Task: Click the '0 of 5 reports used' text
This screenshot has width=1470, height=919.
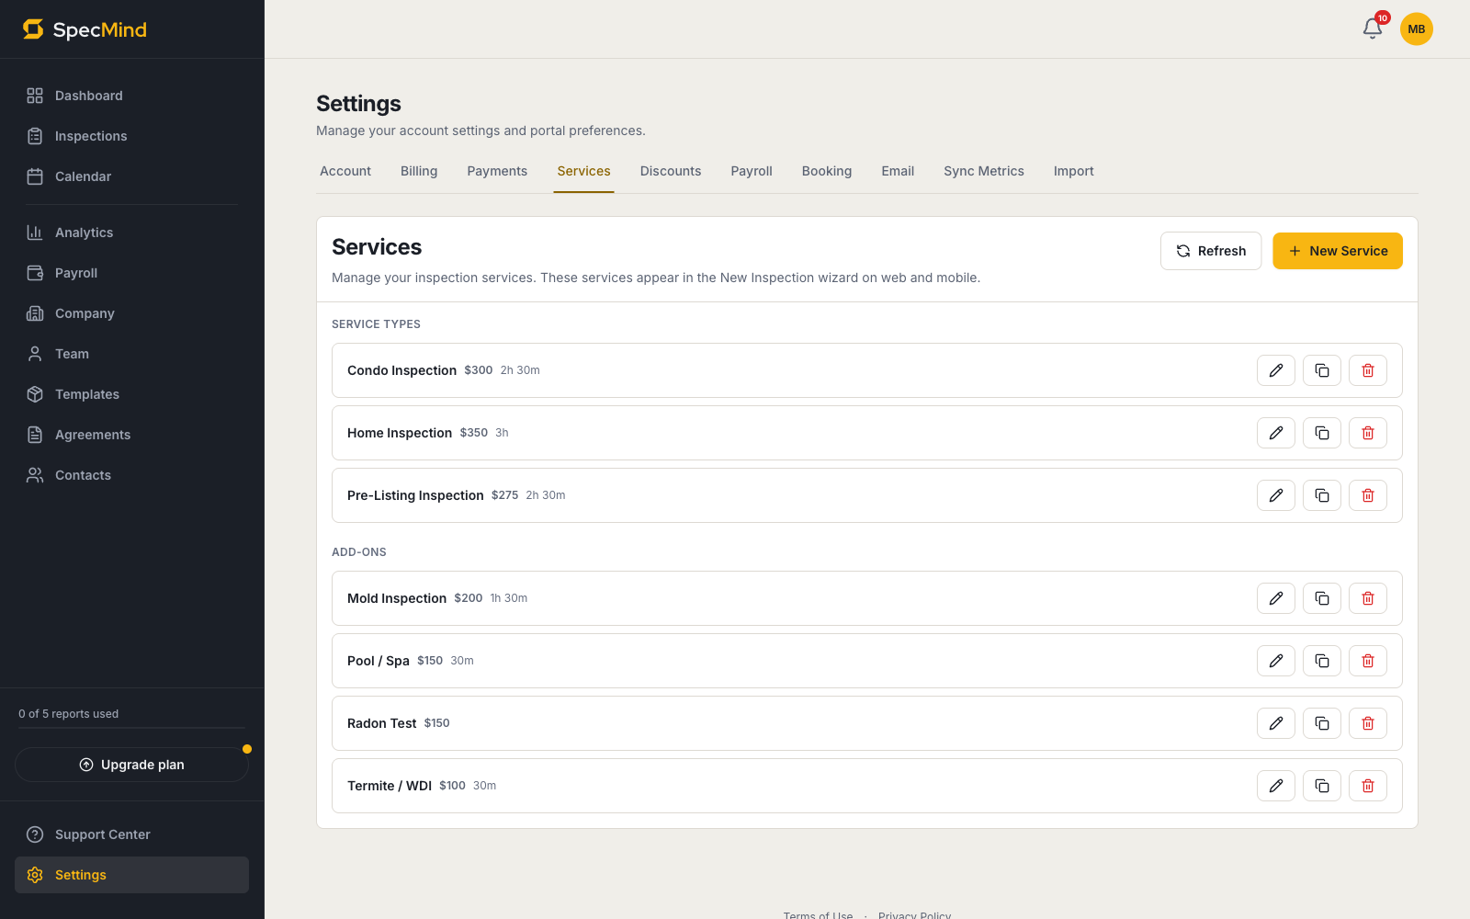Action: point(69,714)
